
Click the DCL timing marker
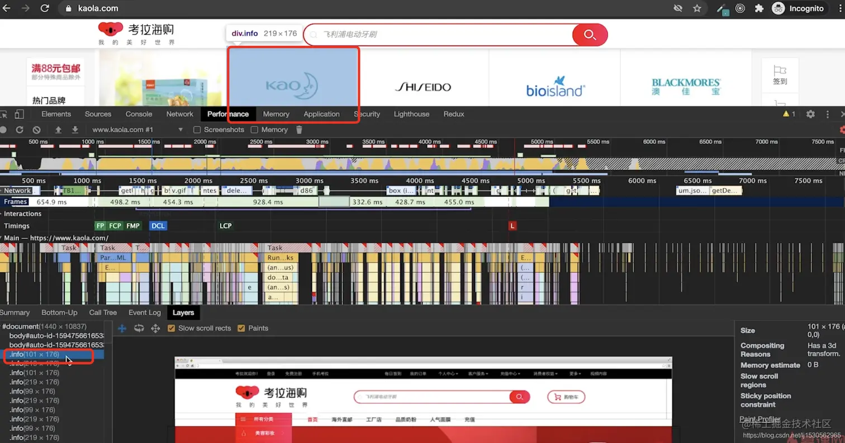158,225
